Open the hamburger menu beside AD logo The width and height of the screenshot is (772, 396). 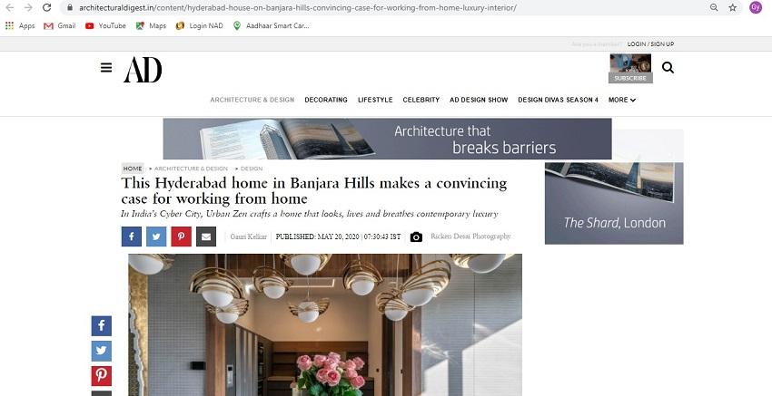coord(106,68)
